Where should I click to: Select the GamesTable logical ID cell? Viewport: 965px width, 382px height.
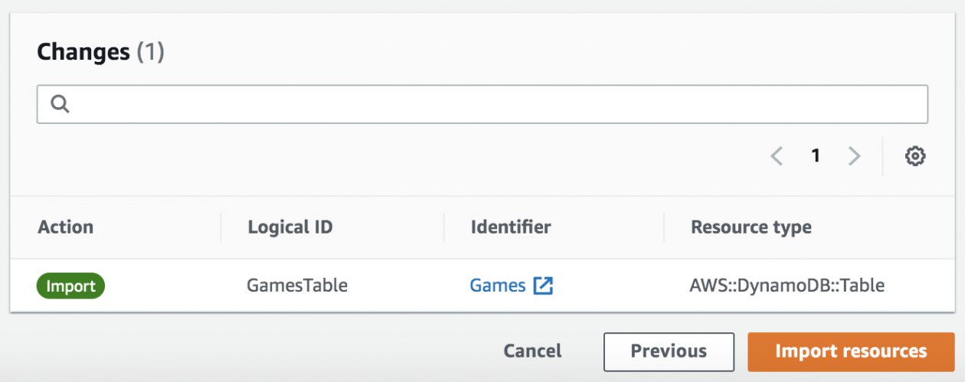coord(297,286)
